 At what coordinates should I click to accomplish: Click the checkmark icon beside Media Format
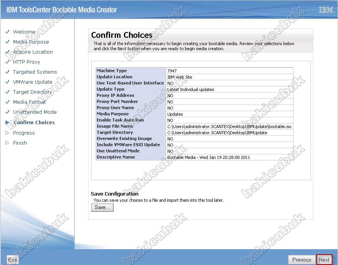7,102
